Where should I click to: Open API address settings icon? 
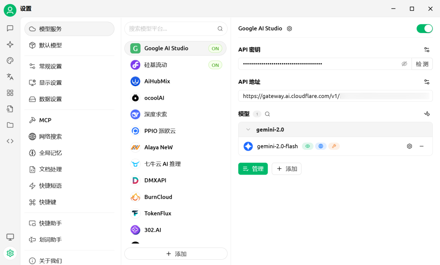(x=427, y=82)
